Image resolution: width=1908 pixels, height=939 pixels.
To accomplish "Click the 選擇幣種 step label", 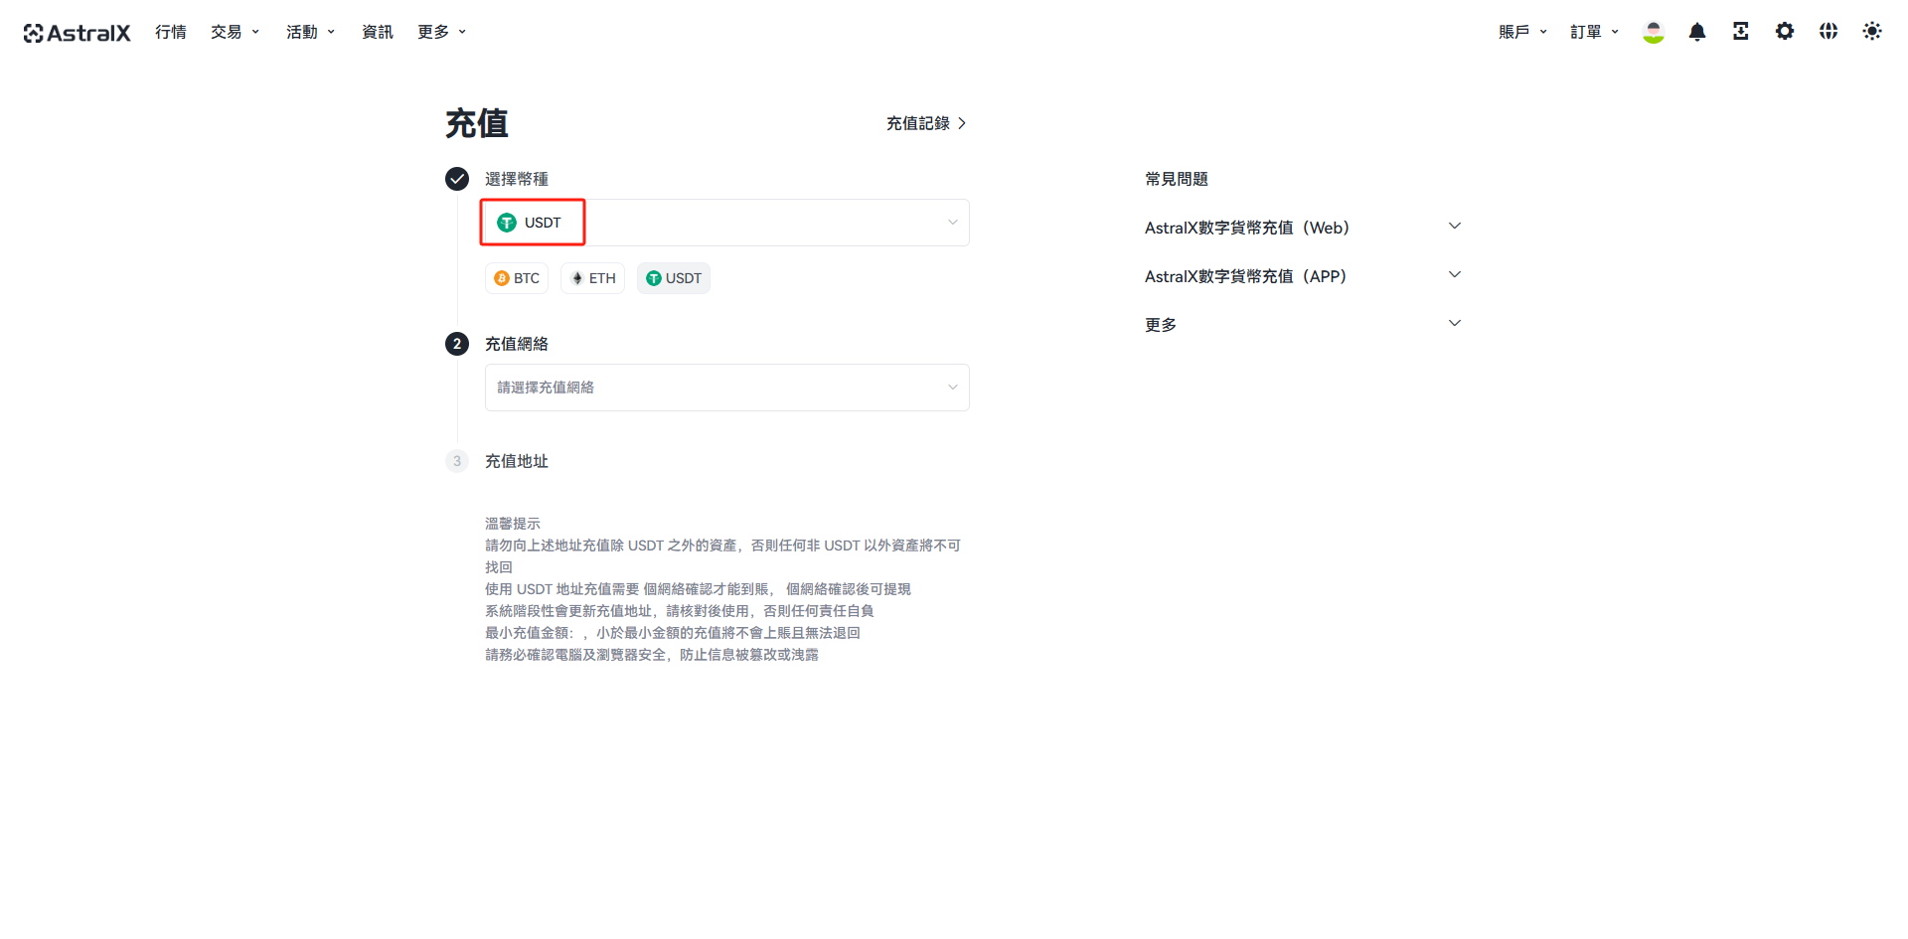I will (517, 179).
